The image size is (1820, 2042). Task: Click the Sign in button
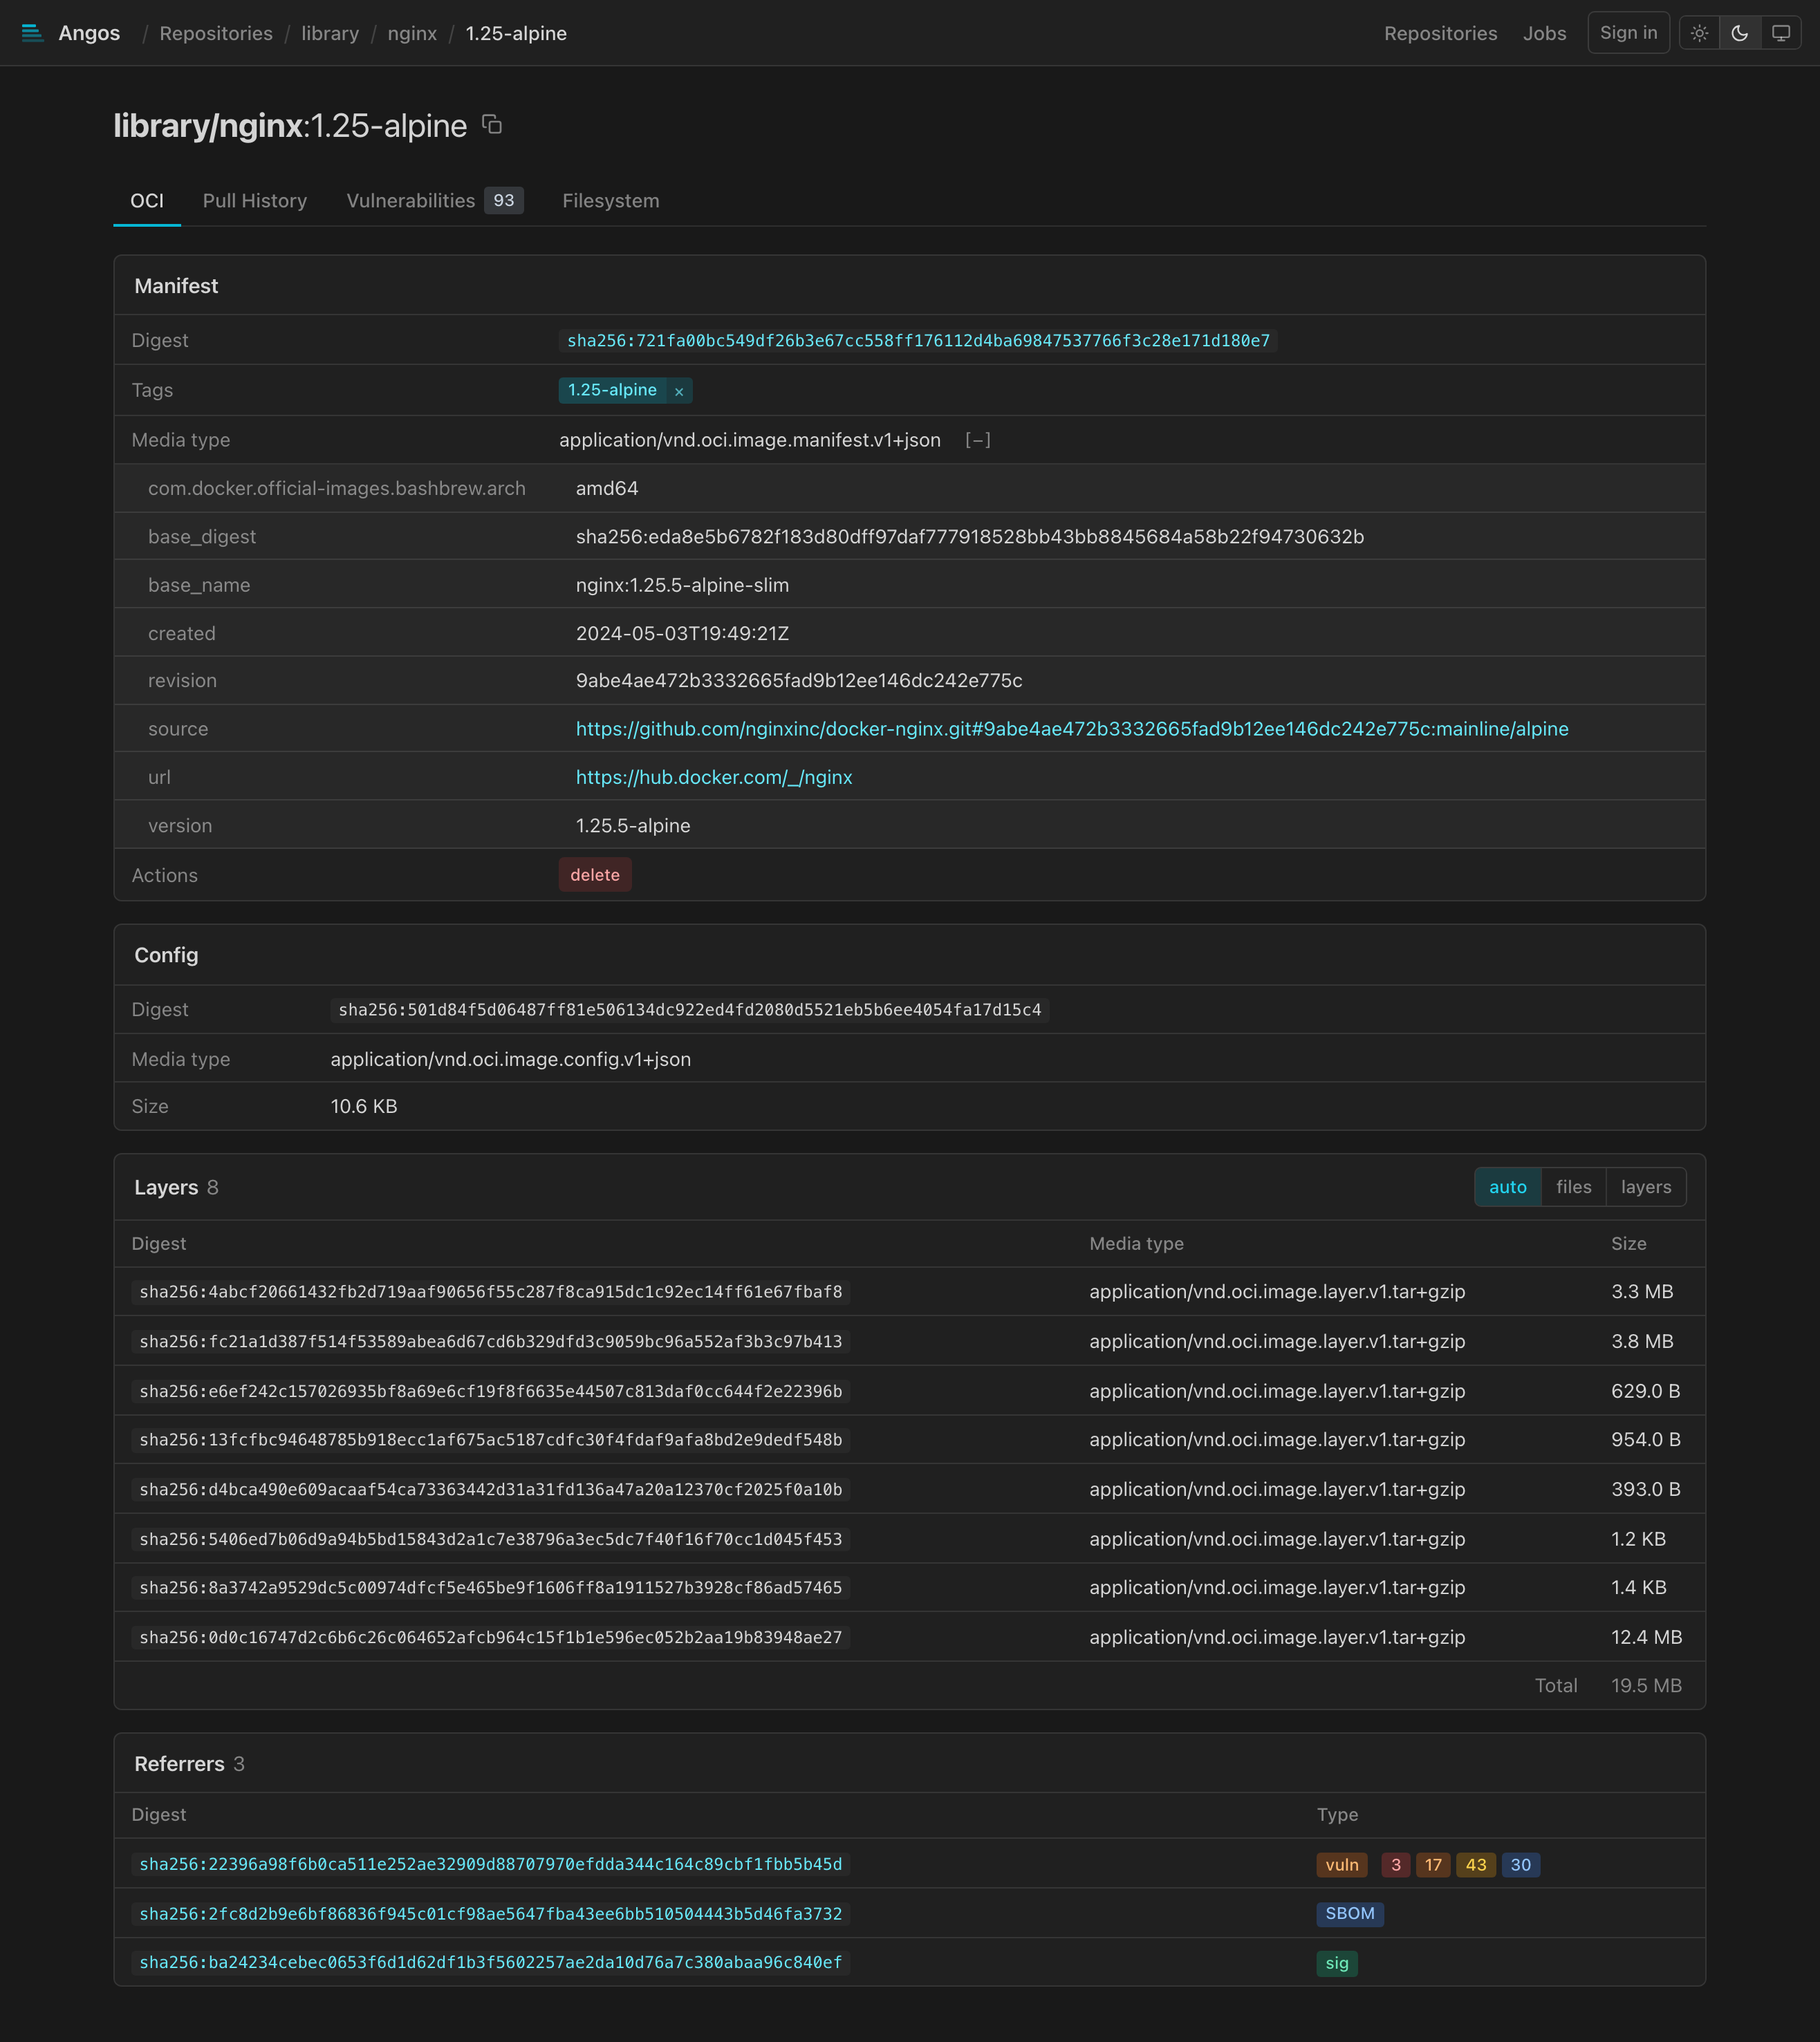1629,33
